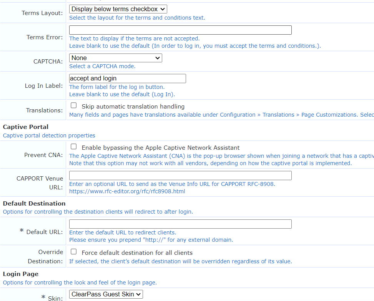Click the 'Prevent CNA:' label
Viewport: 374px width, 301px height.
click(x=44, y=155)
